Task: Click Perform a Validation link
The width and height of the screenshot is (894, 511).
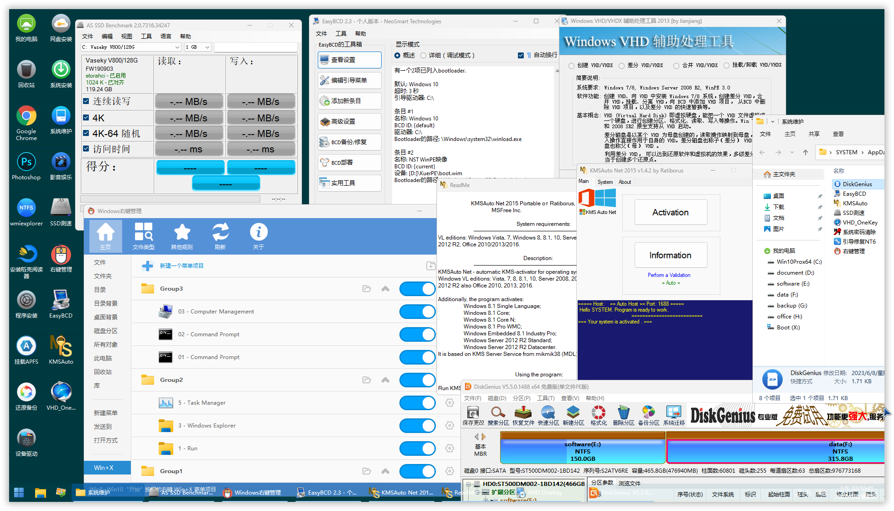Action: click(x=669, y=275)
